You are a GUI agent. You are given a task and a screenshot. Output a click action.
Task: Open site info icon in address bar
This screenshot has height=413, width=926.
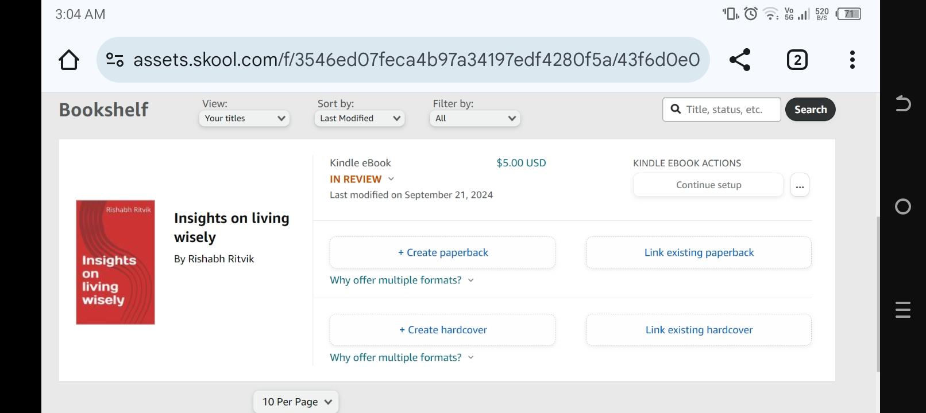[115, 60]
